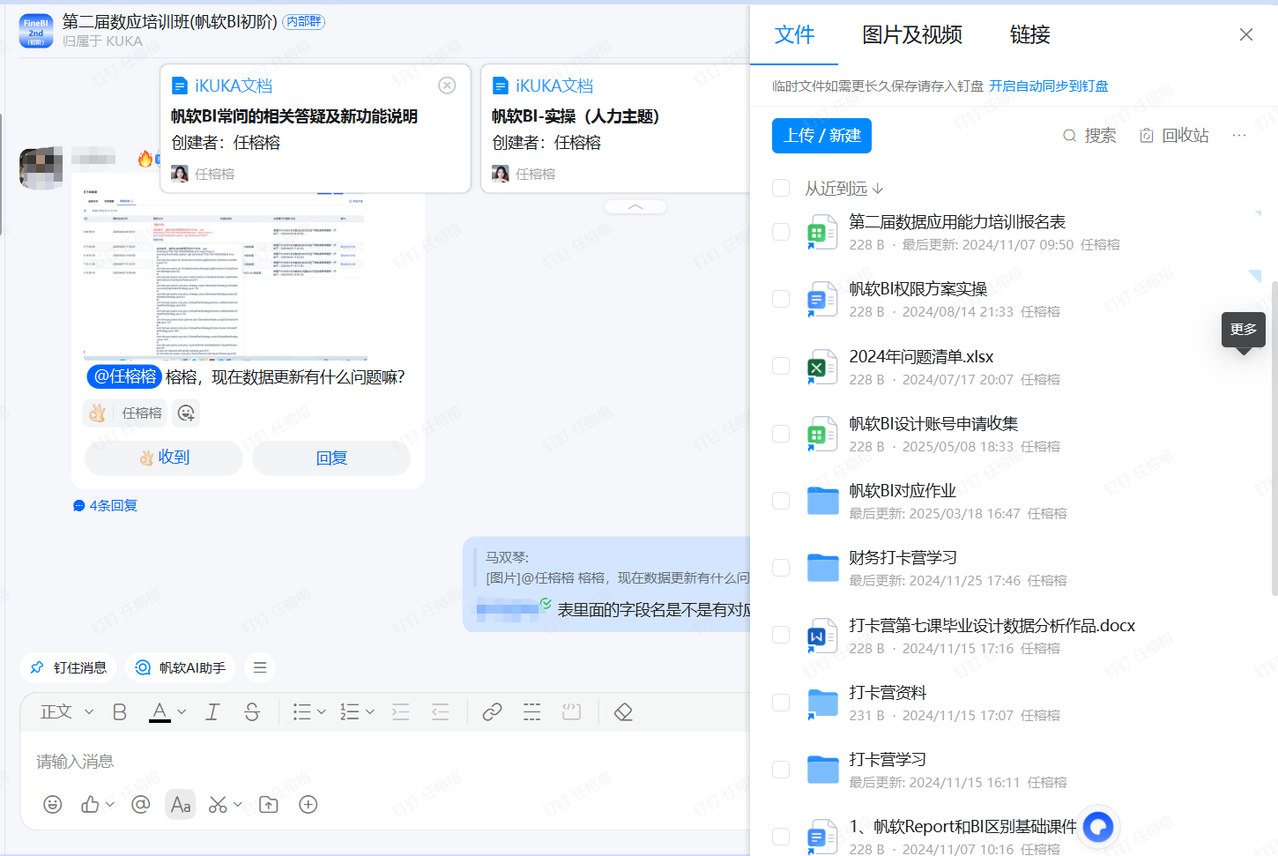
Task: Click the 上传 / 新建 button
Action: click(x=821, y=136)
